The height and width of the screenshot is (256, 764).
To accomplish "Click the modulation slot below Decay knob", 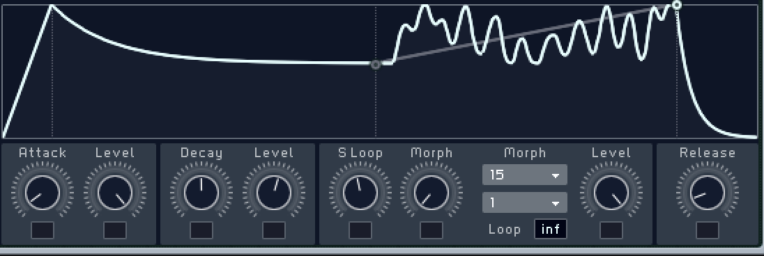I will click(201, 230).
